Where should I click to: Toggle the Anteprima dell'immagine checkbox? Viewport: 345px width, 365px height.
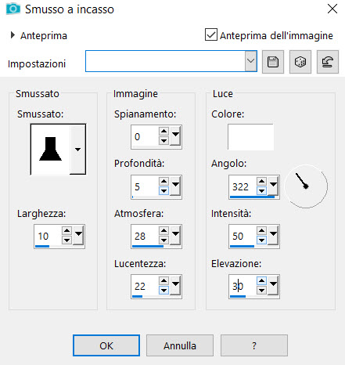tap(211, 35)
